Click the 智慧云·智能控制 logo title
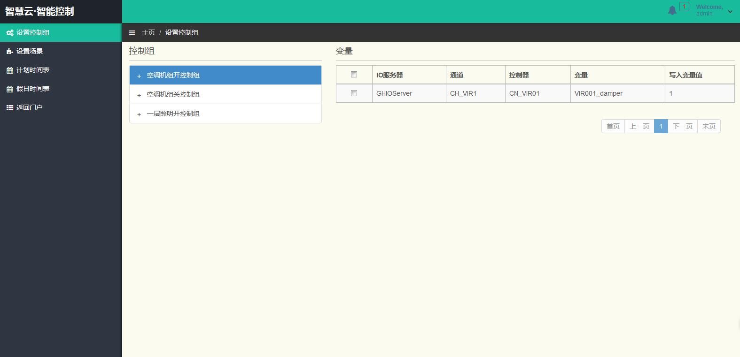740x357 pixels. [x=39, y=11]
